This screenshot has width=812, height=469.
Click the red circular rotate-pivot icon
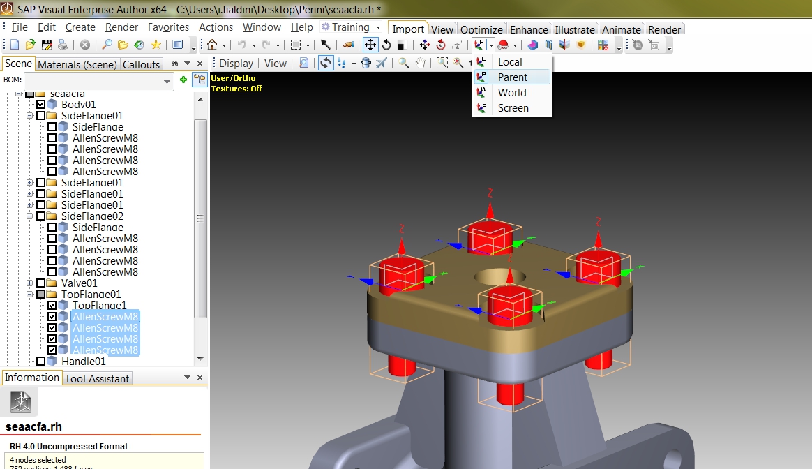coord(441,45)
